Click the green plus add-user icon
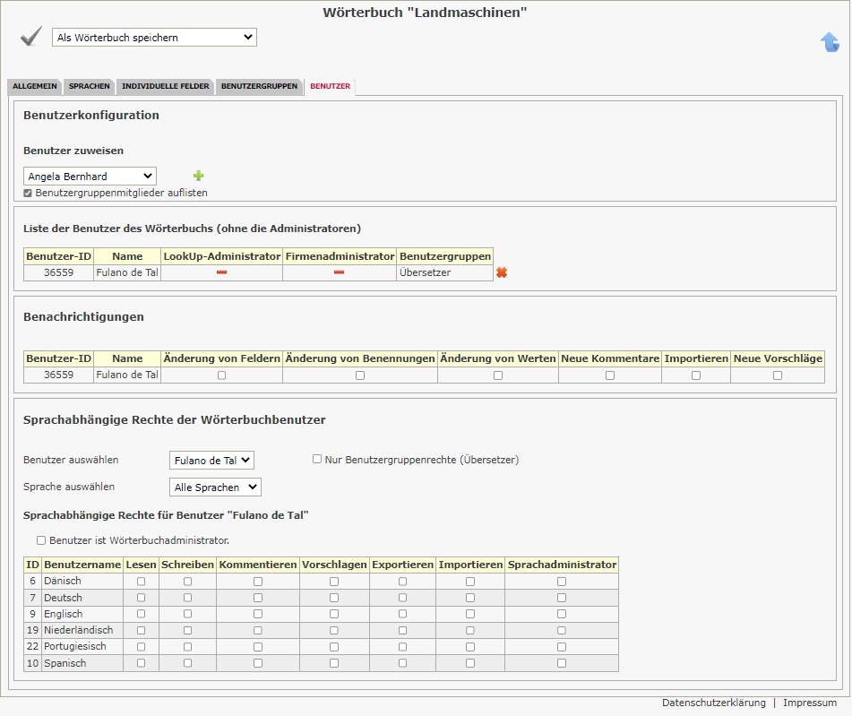This screenshot has width=852, height=716. 199,176
